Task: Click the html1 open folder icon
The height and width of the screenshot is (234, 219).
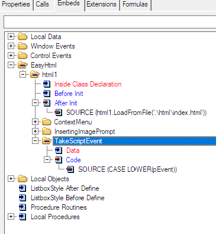Action: pyautogui.click(x=35, y=75)
